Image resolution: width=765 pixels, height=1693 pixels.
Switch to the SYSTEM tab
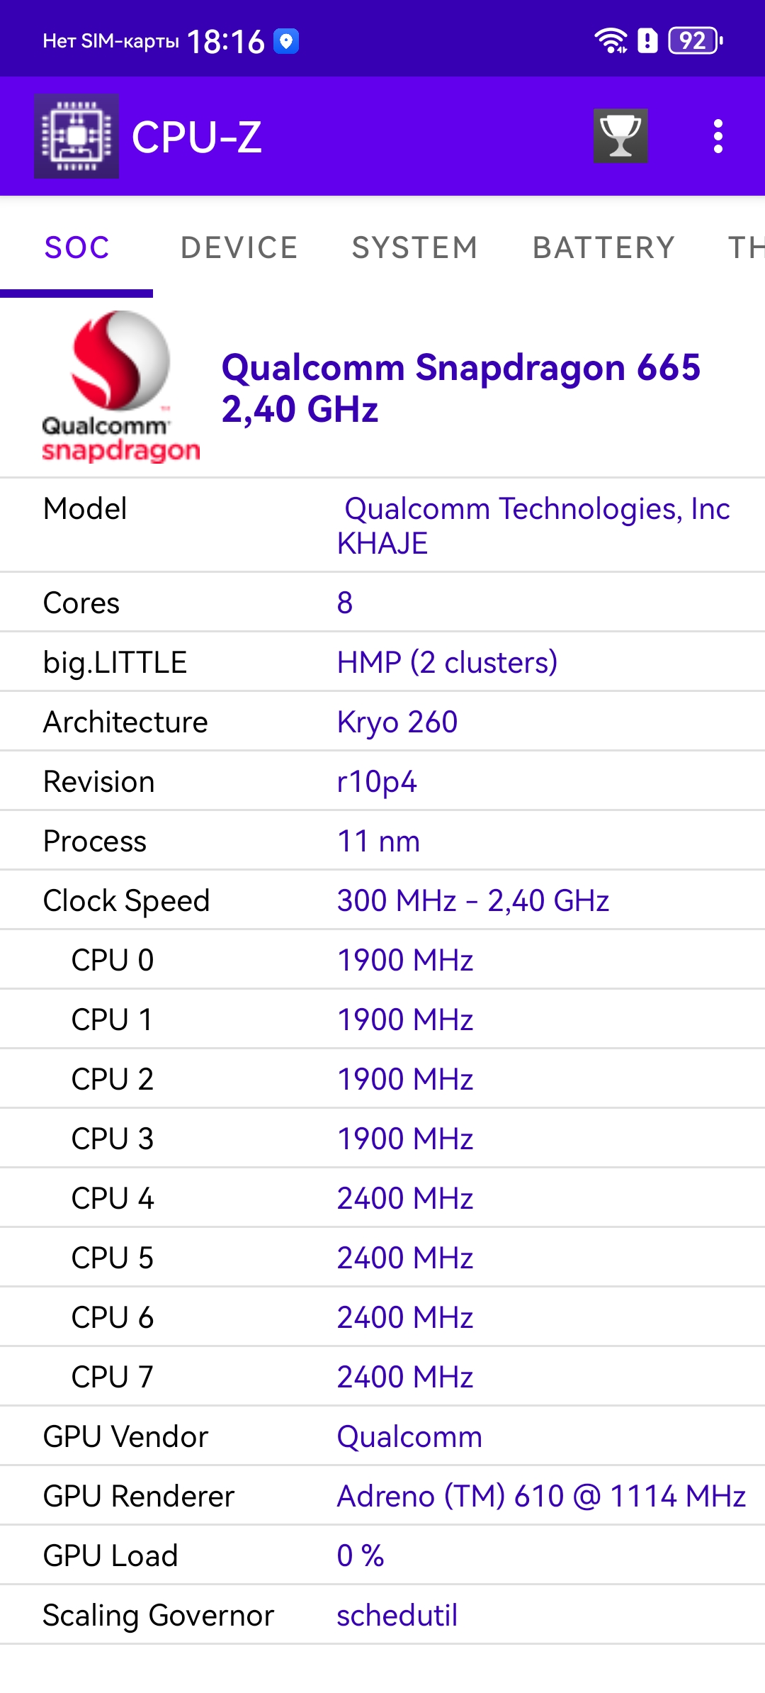(x=415, y=247)
